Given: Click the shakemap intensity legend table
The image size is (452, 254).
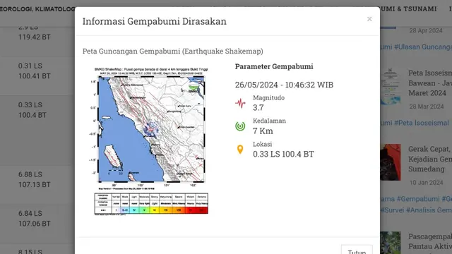Looking at the screenshot, I should pos(151,204).
